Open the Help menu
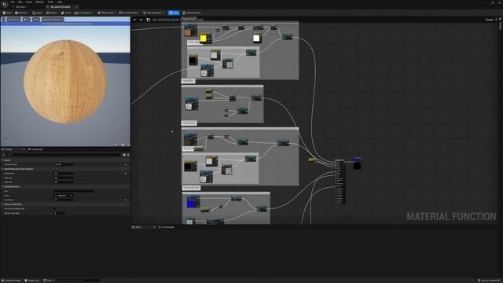This screenshot has height=283, width=503. click(60, 2)
